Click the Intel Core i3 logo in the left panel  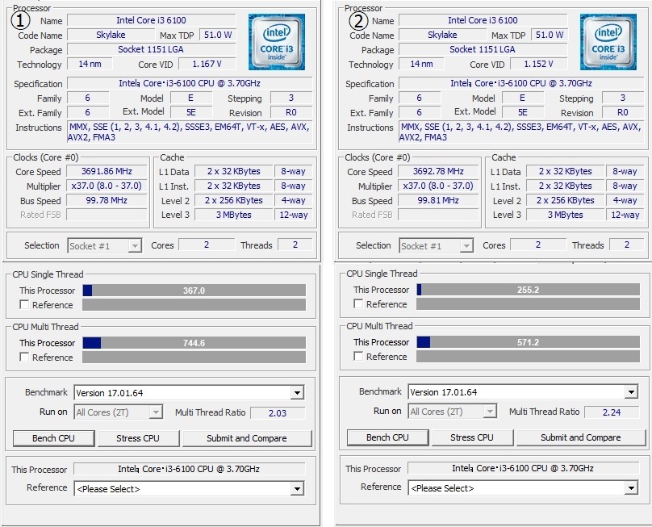(277, 42)
